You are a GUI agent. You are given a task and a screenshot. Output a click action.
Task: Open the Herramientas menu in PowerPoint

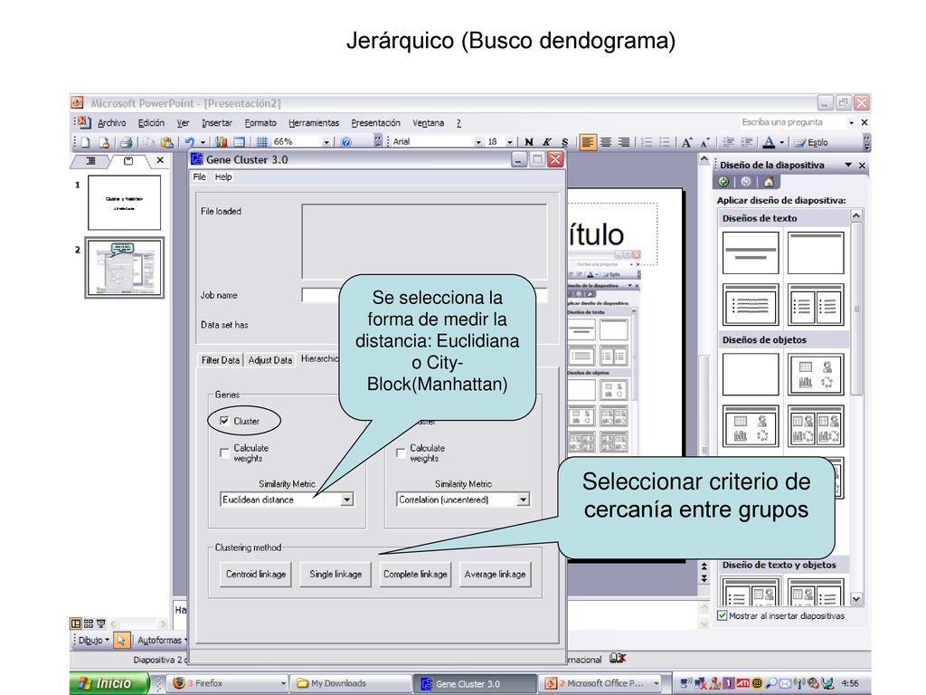pyautogui.click(x=314, y=123)
